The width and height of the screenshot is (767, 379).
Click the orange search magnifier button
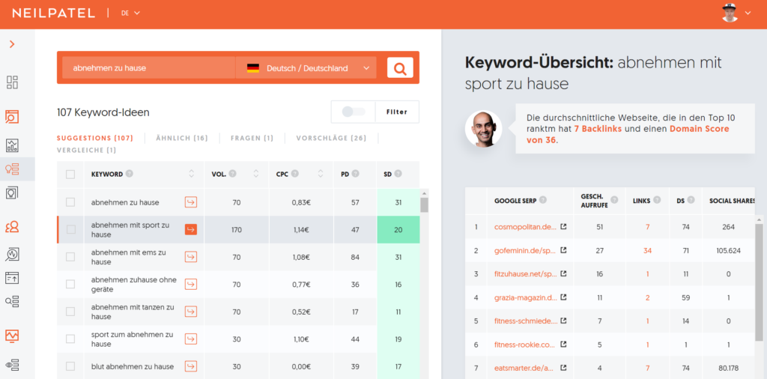[400, 68]
